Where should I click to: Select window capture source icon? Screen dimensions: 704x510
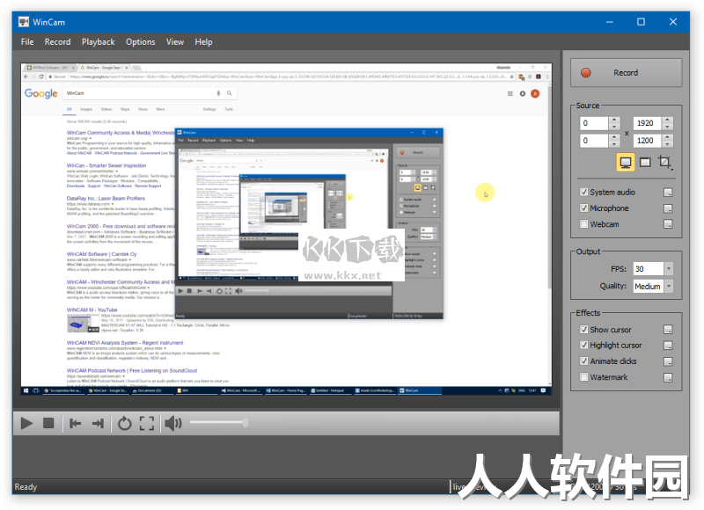[x=645, y=163]
